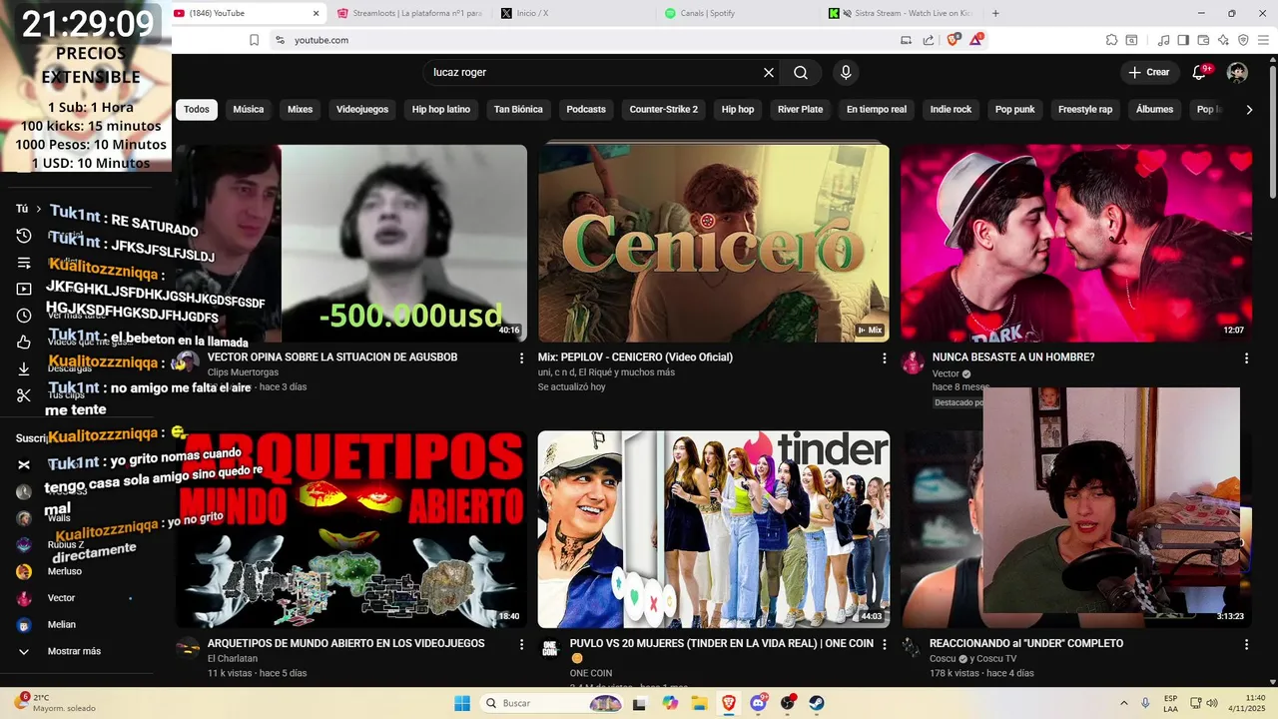This screenshot has height=719, width=1278.
Task: Open options for VECTOR OPINA video
Action: tap(521, 358)
